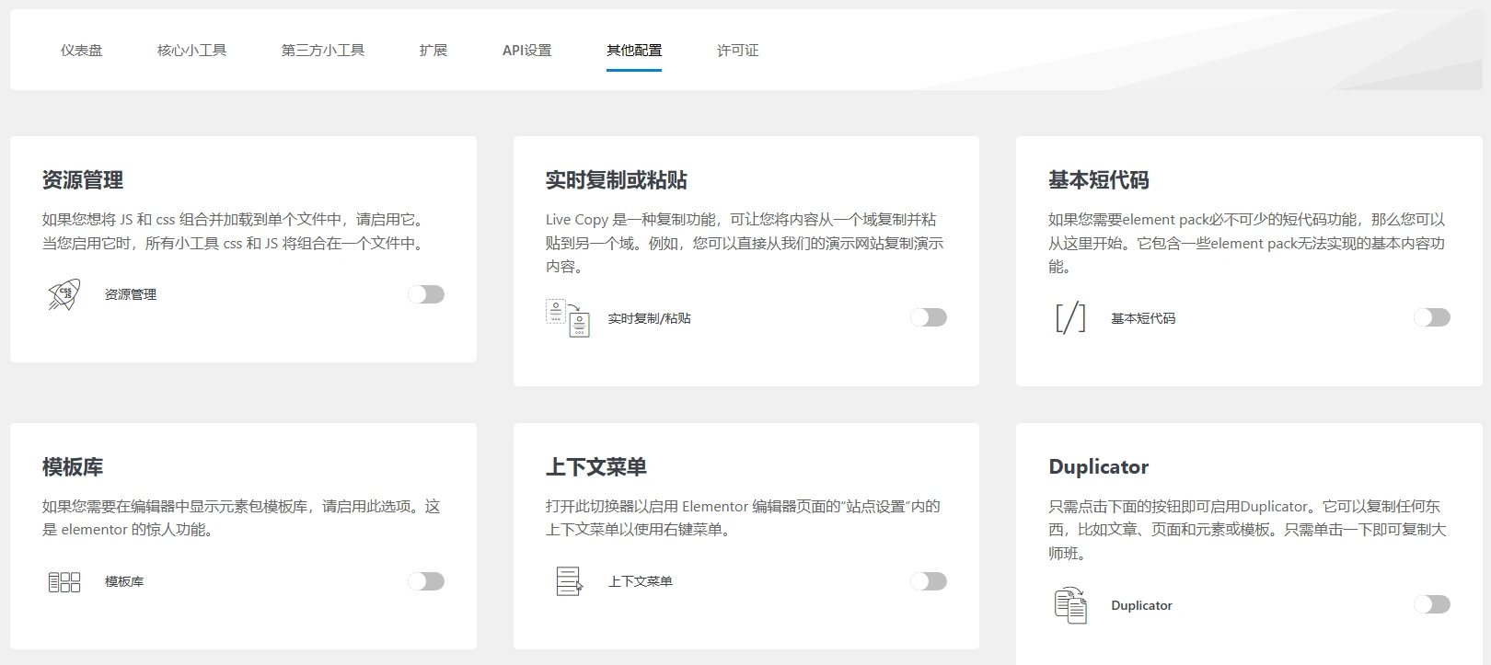Click the 基本短代码 card heading

(1099, 180)
